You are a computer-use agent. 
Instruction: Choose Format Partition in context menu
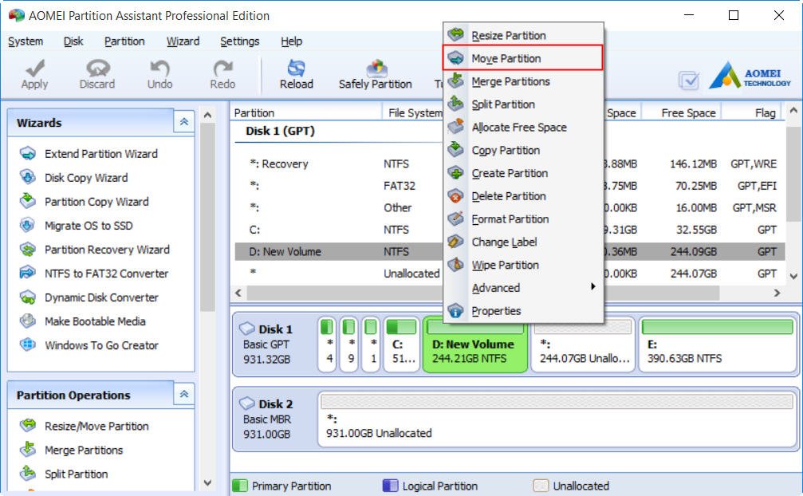[523, 219]
